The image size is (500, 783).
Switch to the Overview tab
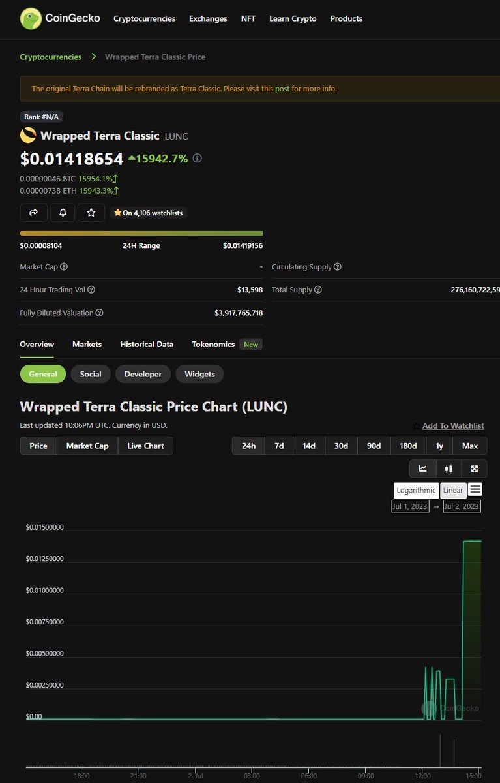37,344
